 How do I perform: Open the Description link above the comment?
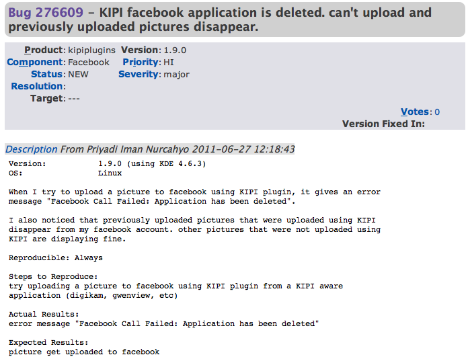[x=32, y=149]
